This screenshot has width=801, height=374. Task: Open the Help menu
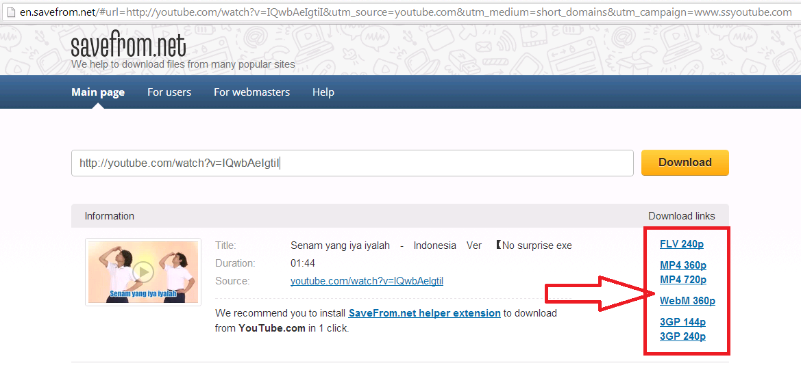(323, 92)
